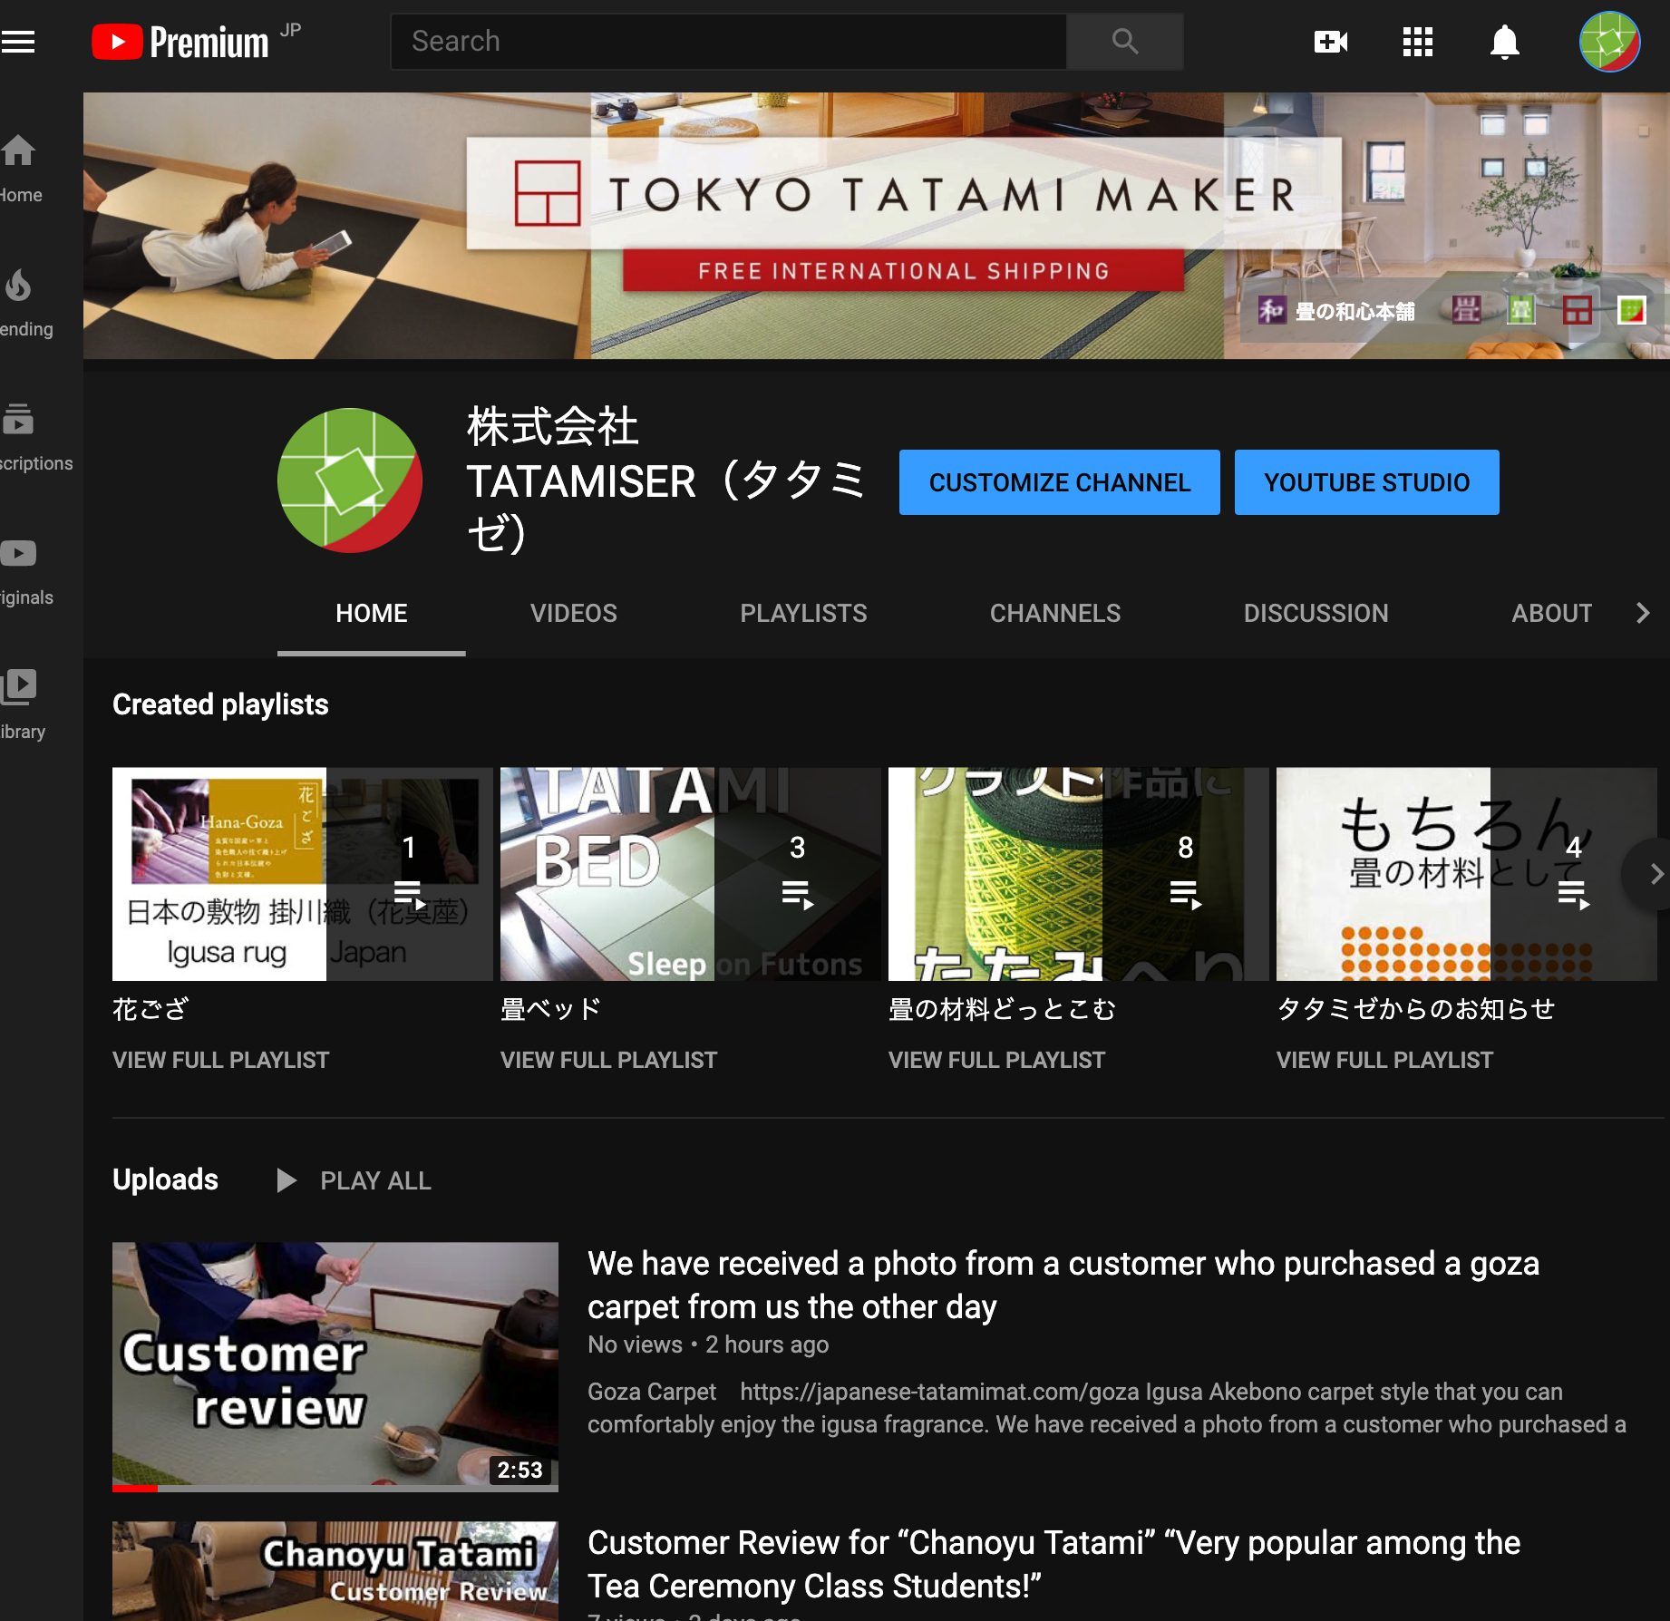Go to Home in the sidebar
Viewport: 1670px width, 1621px height.
tap(20, 170)
